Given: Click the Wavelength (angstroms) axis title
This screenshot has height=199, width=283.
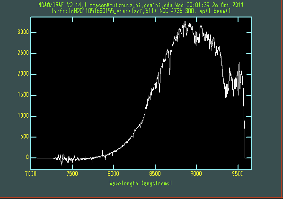Looking at the screenshot, I should (141, 183).
